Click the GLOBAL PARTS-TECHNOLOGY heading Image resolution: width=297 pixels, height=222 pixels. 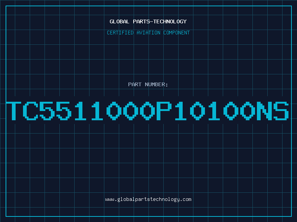[x=148, y=21]
